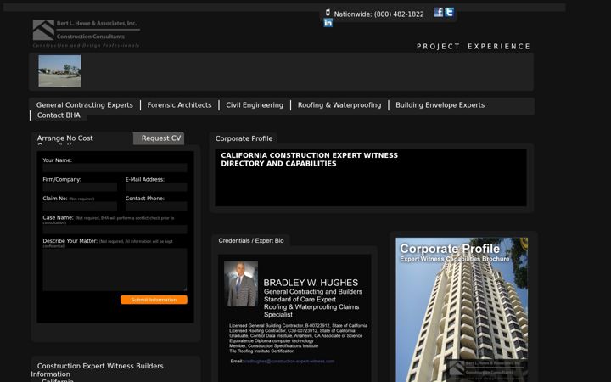Click the Licensed General Building Contractor line
Viewport: 611px width, 382px height.
tap(298, 325)
